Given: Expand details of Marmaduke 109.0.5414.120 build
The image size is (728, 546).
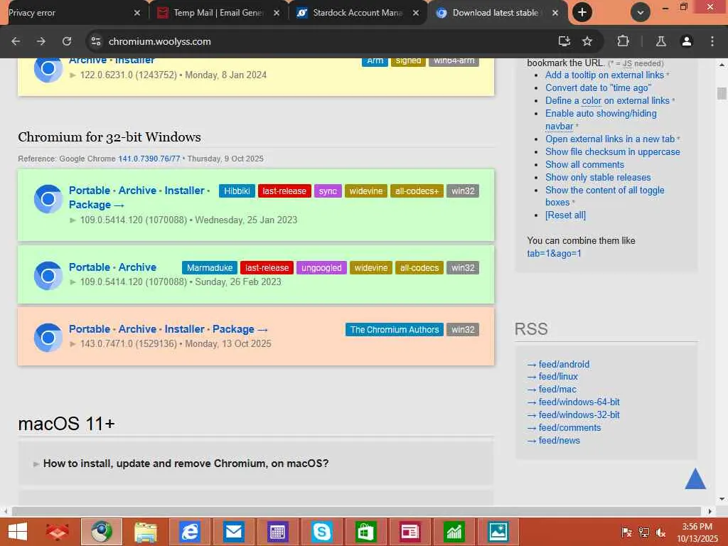Looking at the screenshot, I should coord(73,282).
